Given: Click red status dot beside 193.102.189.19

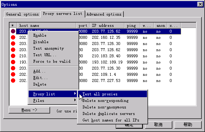Looking at the screenshot, I should pyautogui.click(x=13, y=62).
